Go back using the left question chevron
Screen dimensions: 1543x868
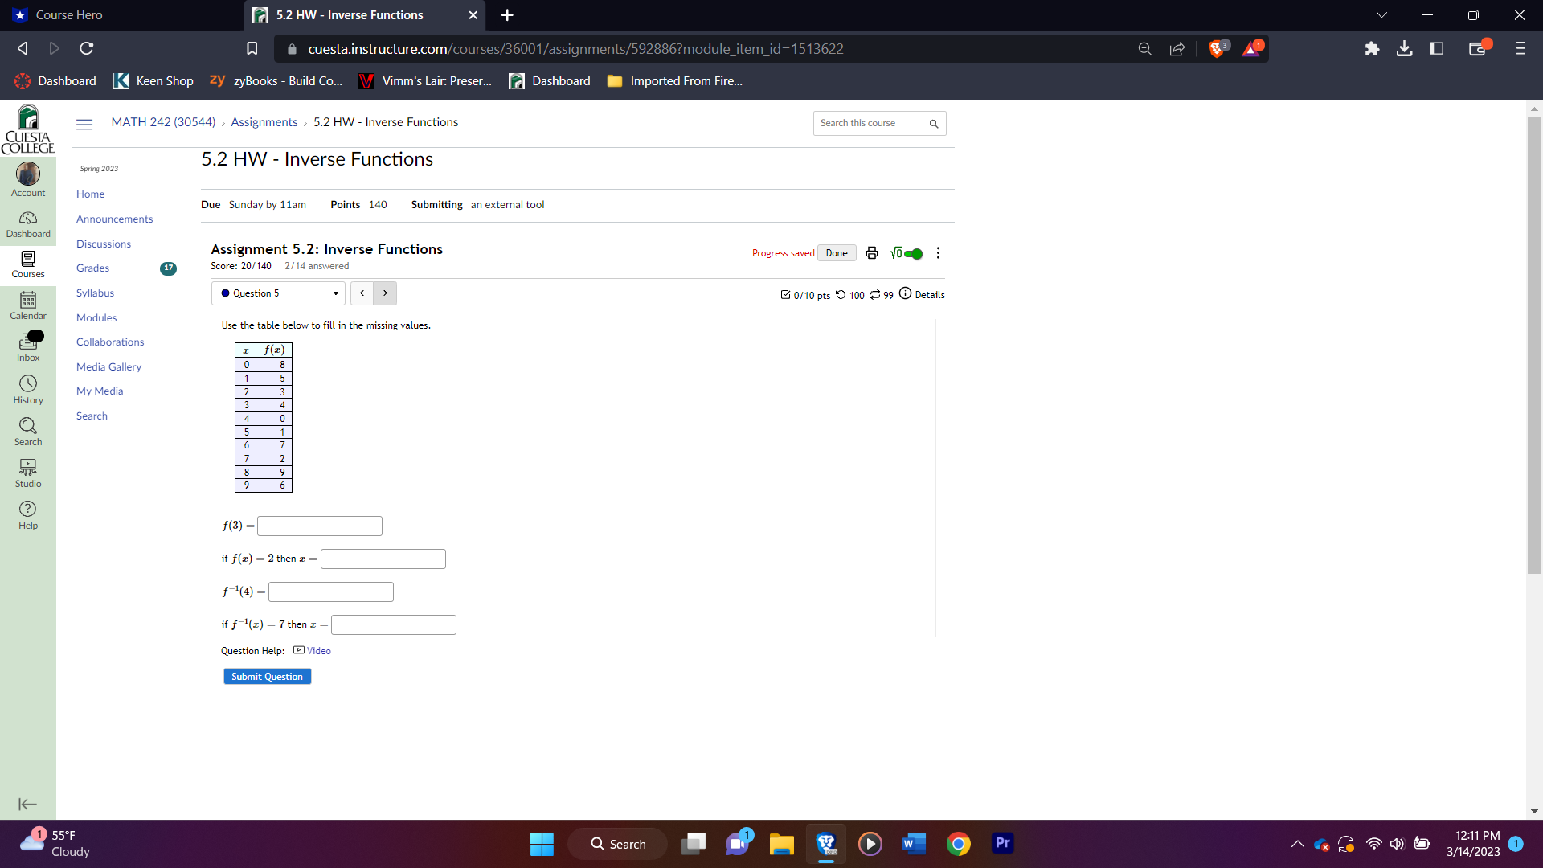point(362,293)
